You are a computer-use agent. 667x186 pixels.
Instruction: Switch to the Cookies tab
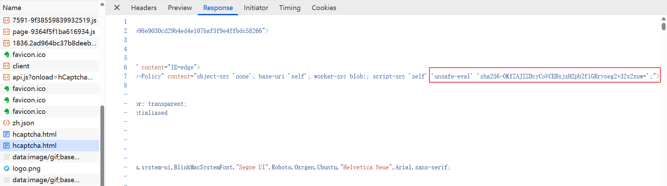pos(323,8)
